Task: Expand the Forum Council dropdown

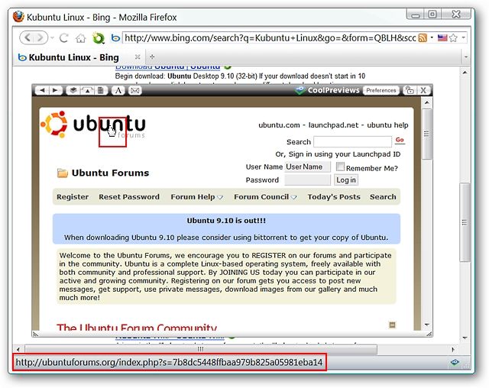Action: [293, 197]
